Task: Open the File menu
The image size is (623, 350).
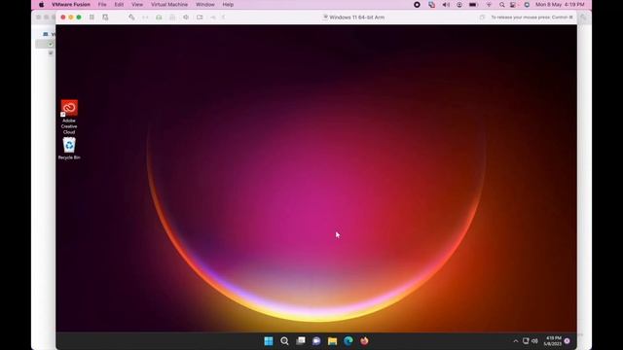Action: [x=102, y=5]
